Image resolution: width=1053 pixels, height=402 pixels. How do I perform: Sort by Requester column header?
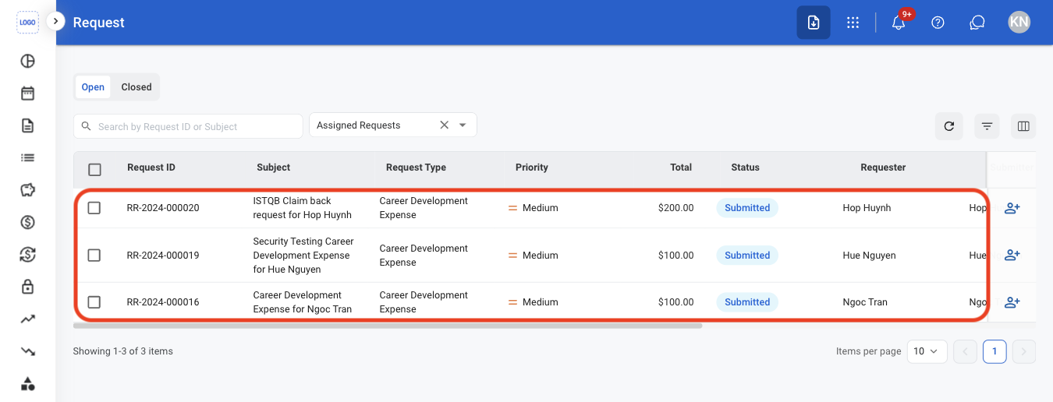point(883,167)
